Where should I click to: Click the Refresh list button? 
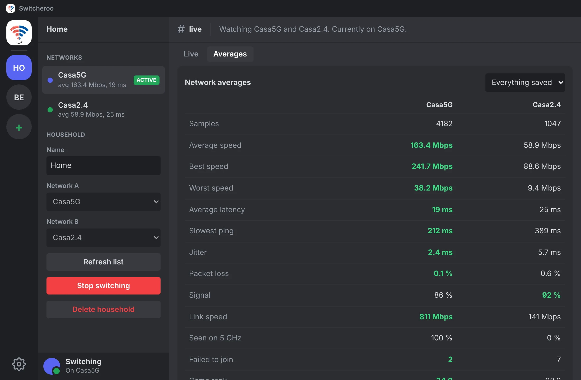coord(104,262)
